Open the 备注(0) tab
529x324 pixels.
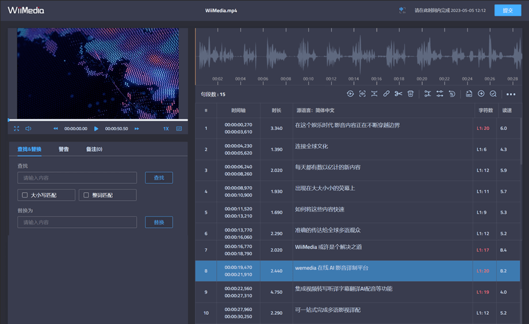[94, 149]
